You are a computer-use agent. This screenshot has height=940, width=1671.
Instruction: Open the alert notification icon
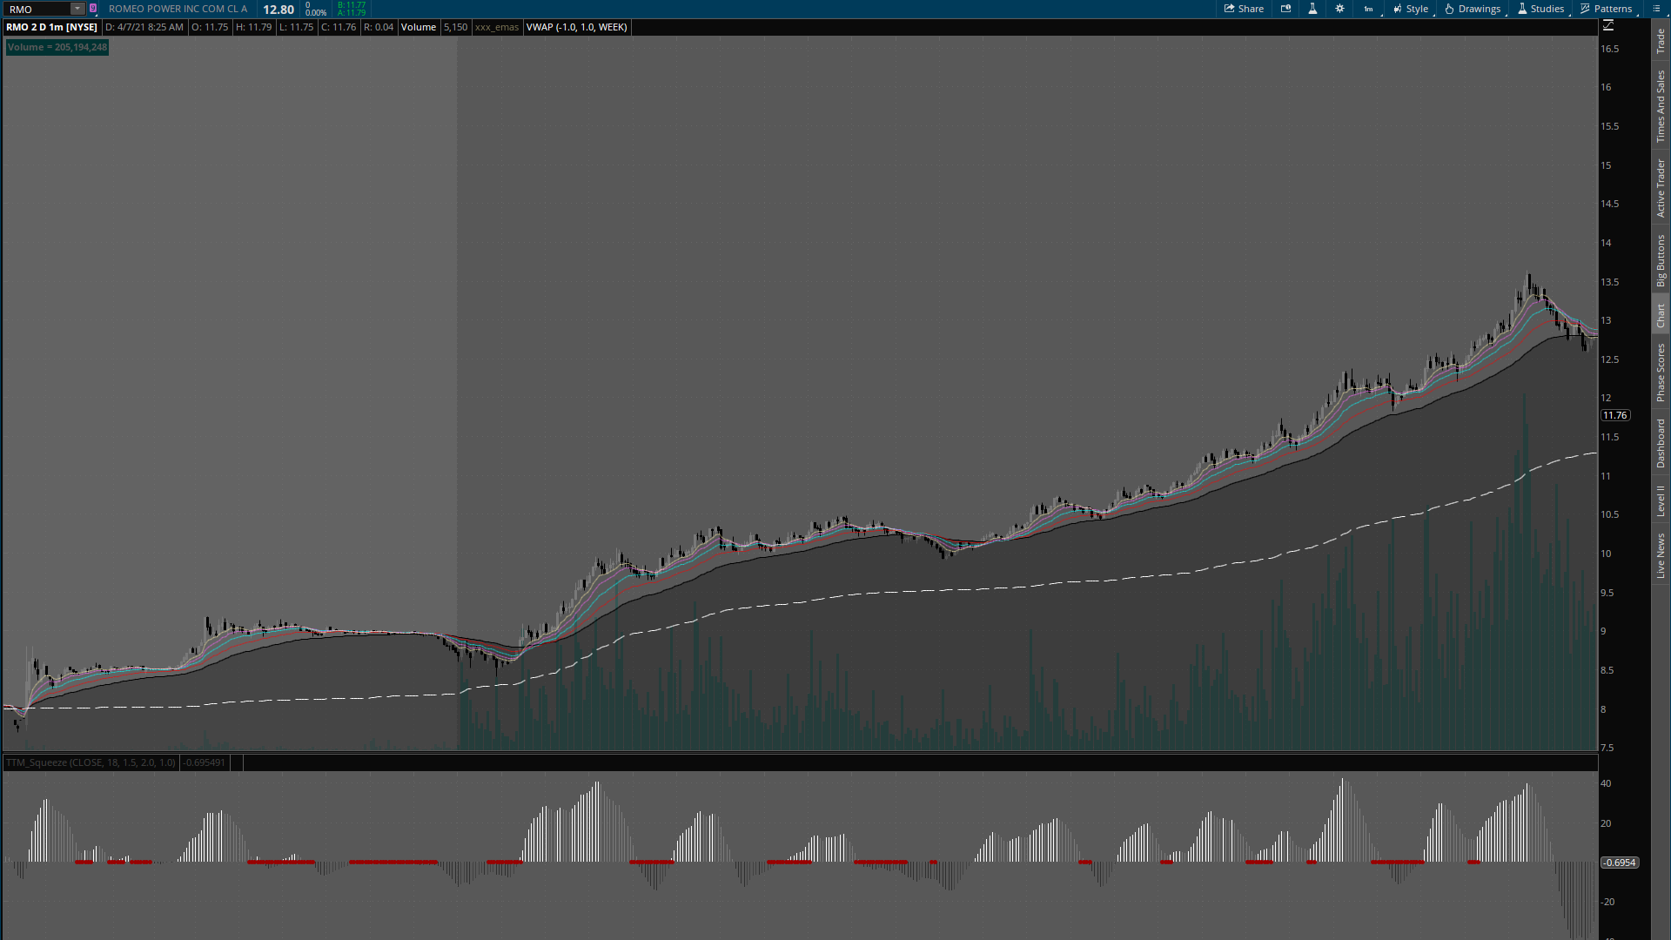[x=1285, y=9]
